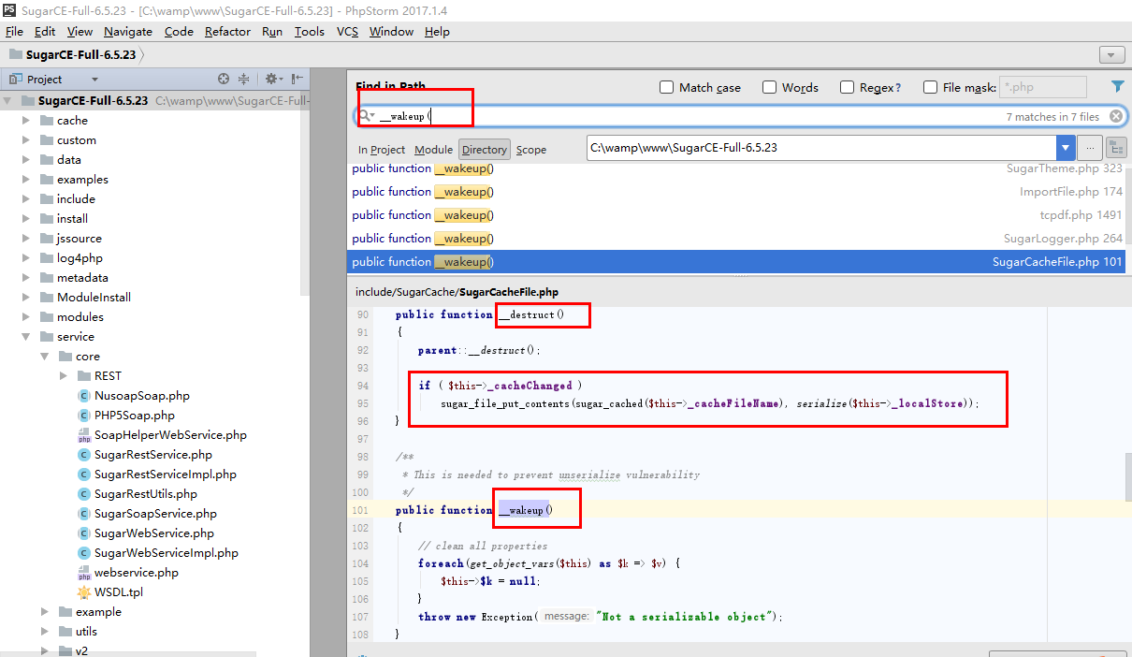Collapse the service folder
Image resolution: width=1132 pixels, height=657 pixels.
[x=26, y=337]
